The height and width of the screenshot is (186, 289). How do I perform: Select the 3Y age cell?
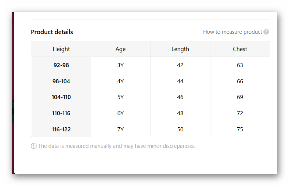pos(120,65)
